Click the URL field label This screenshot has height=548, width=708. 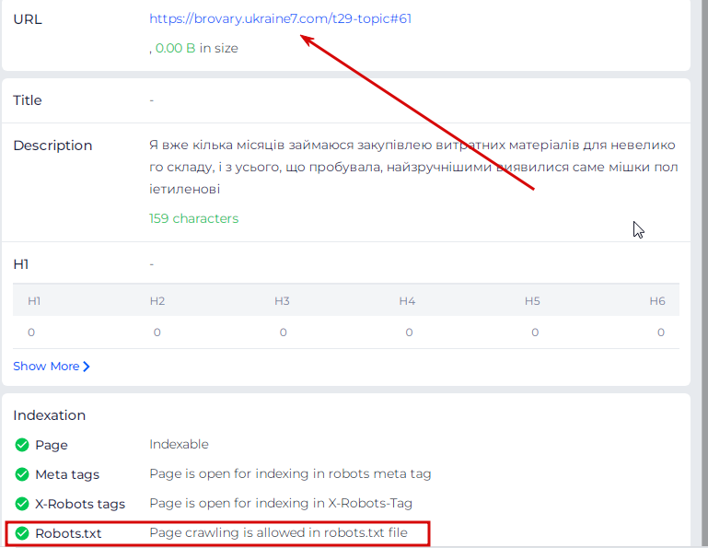pos(28,20)
